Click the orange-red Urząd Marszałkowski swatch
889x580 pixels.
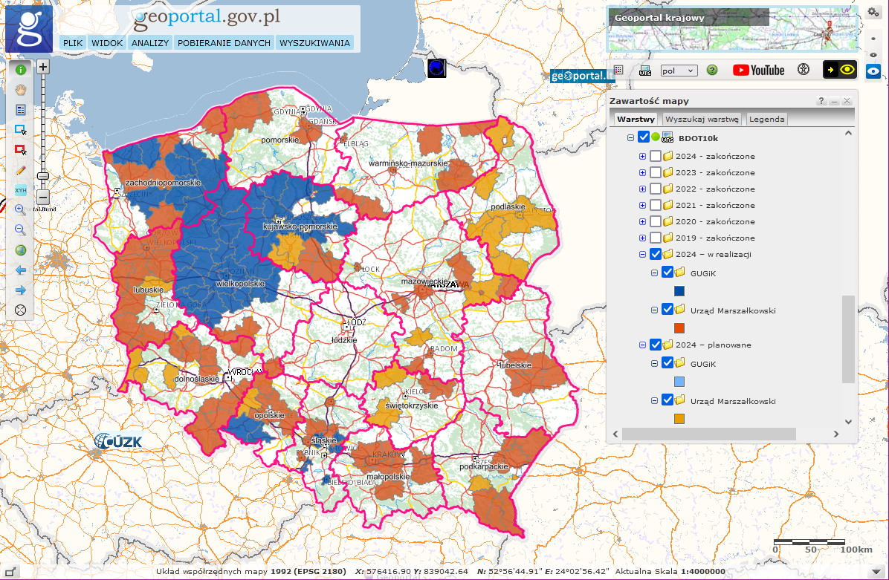(679, 328)
